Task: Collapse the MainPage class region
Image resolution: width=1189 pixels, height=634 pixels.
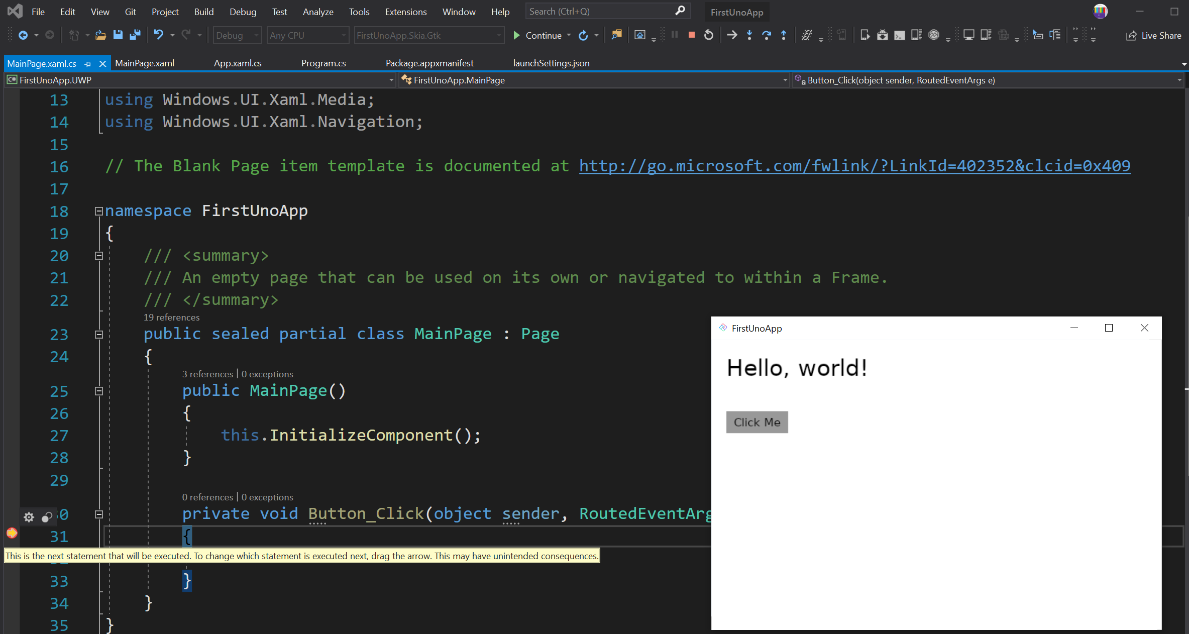Action: coord(99,335)
